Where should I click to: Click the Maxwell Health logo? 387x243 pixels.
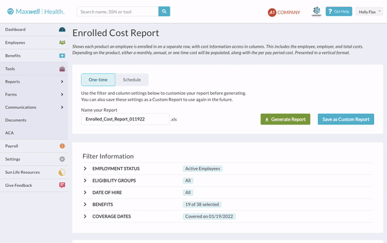pos(35,12)
